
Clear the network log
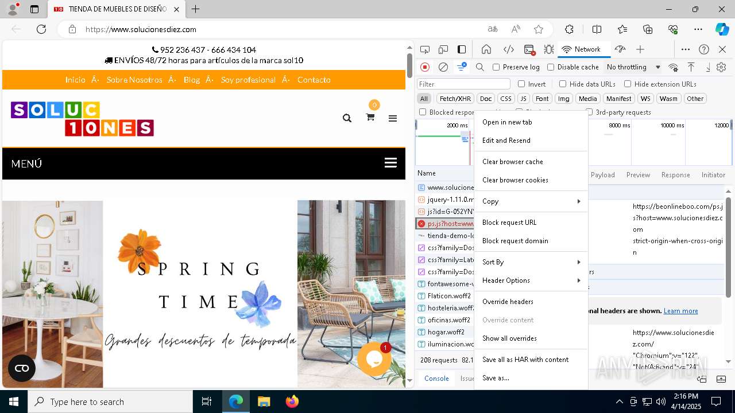coord(443,67)
